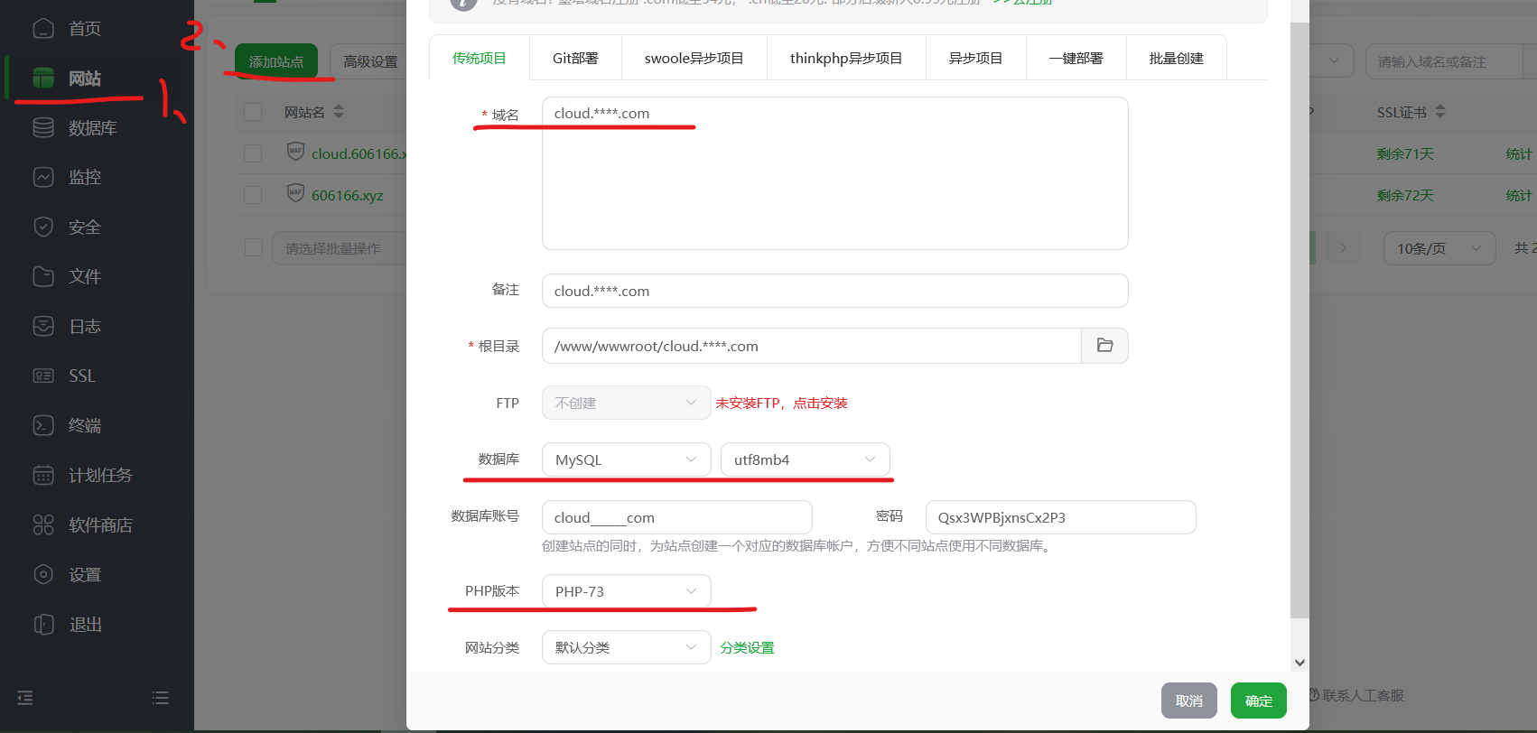
Task: Expand the MySQL database type dropdown
Action: point(626,459)
